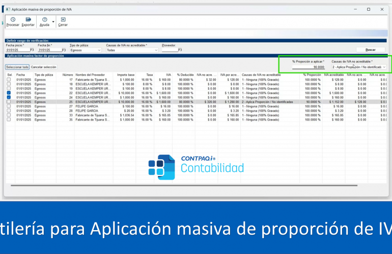Click the F3 lookup beside Fecha fin
This screenshot has width=392, height=254.
[64, 50]
